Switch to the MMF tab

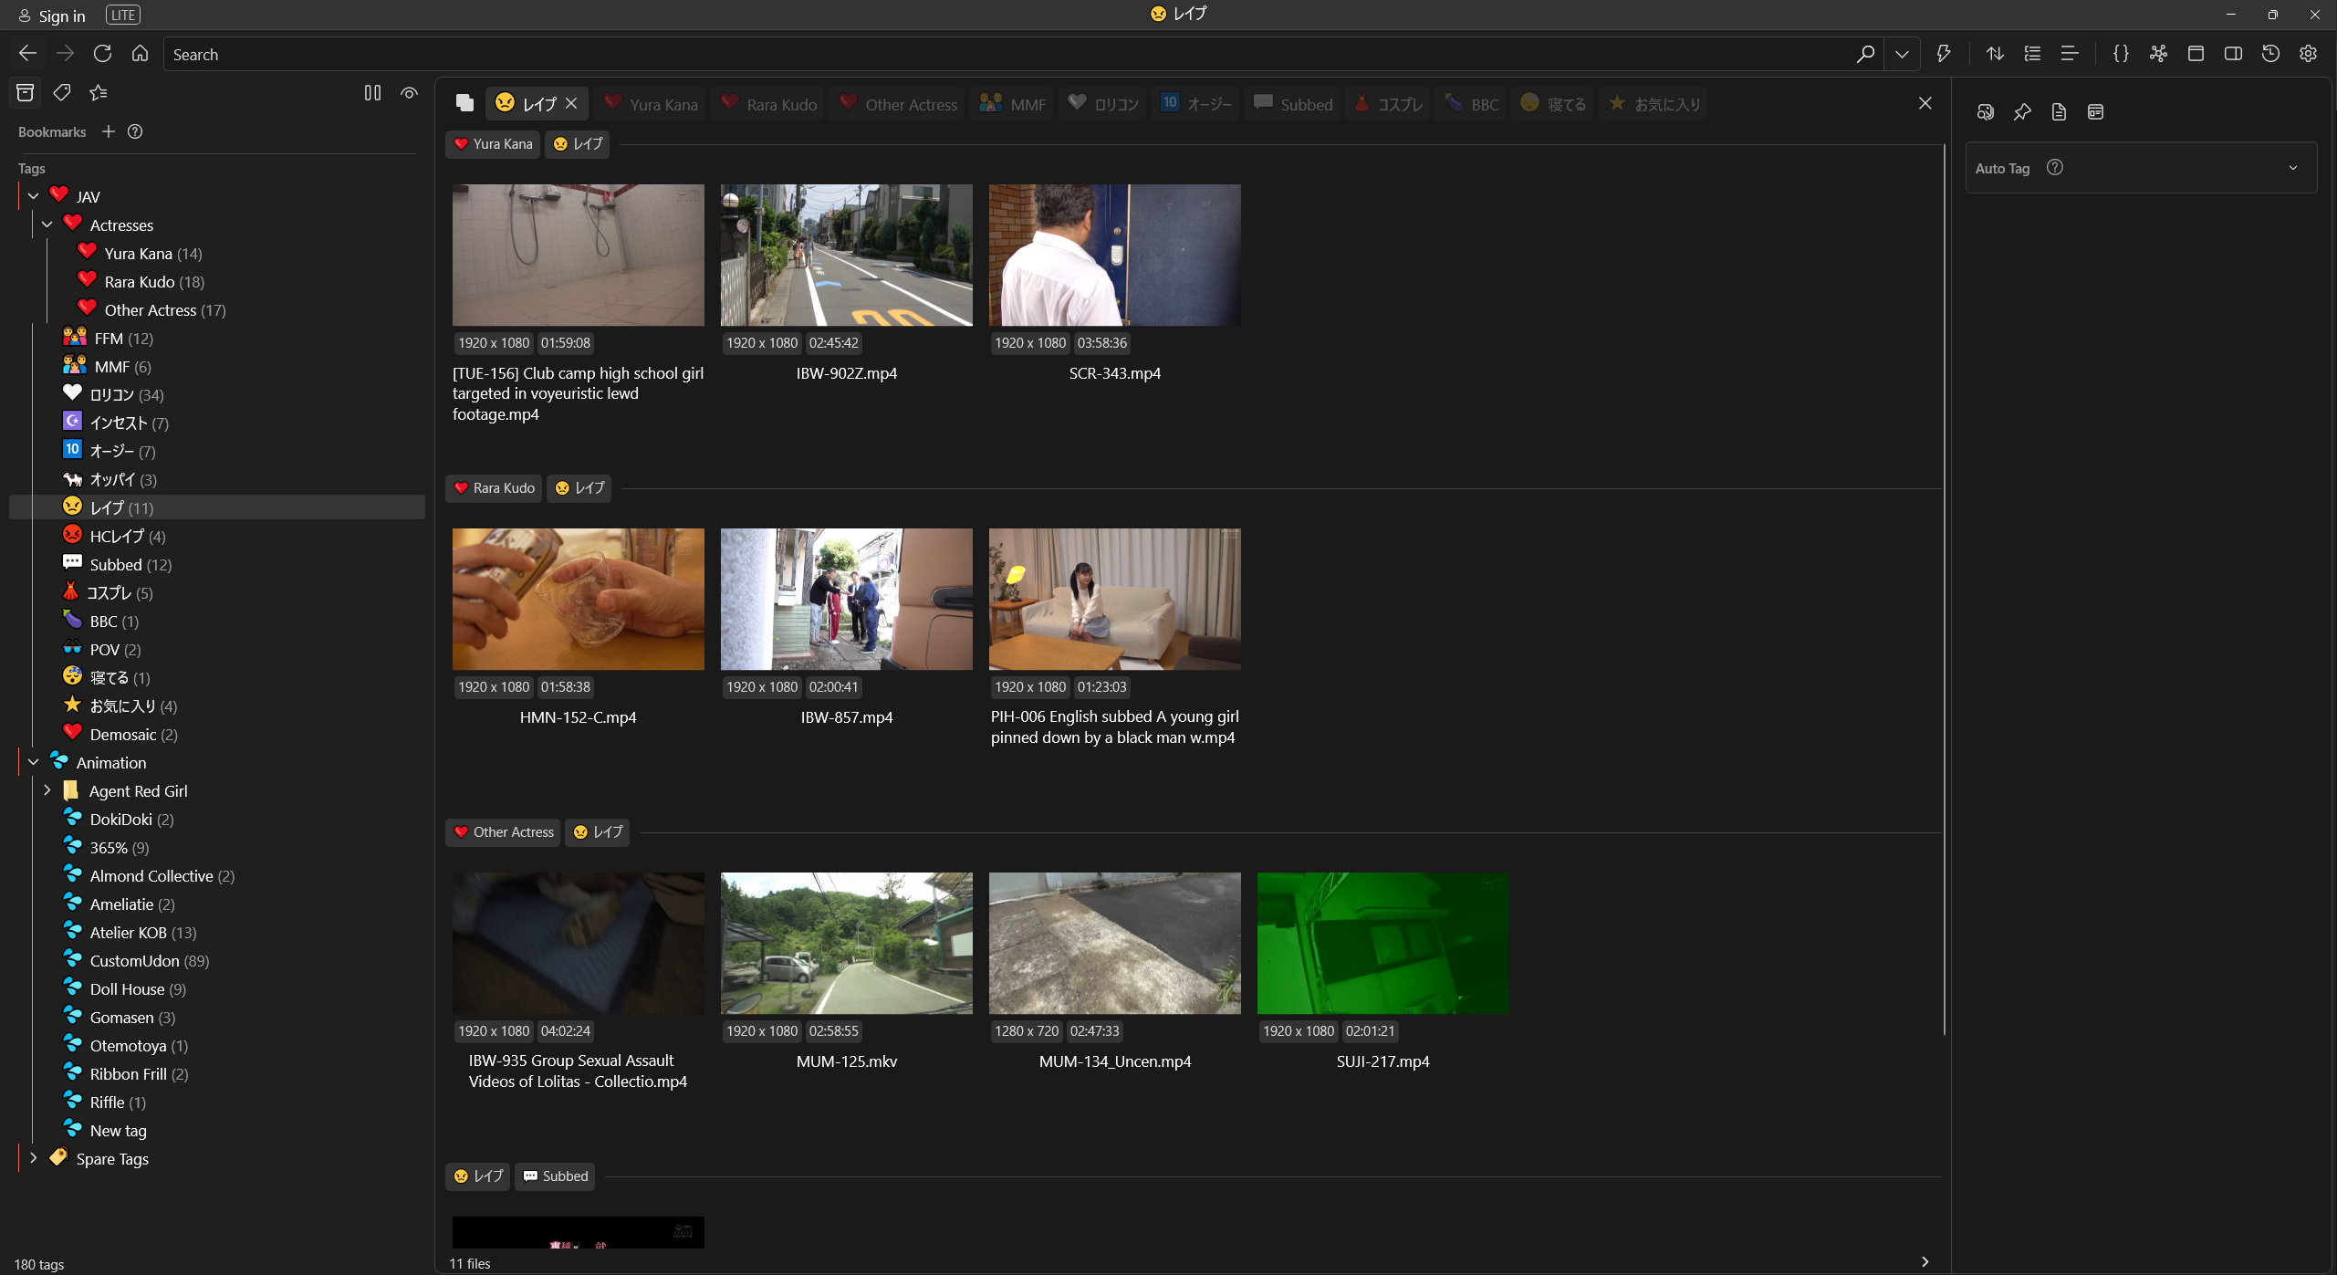tap(1013, 104)
